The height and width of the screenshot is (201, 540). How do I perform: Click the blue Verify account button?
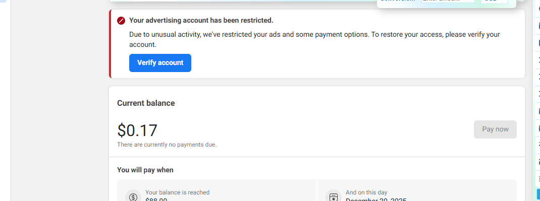(160, 63)
